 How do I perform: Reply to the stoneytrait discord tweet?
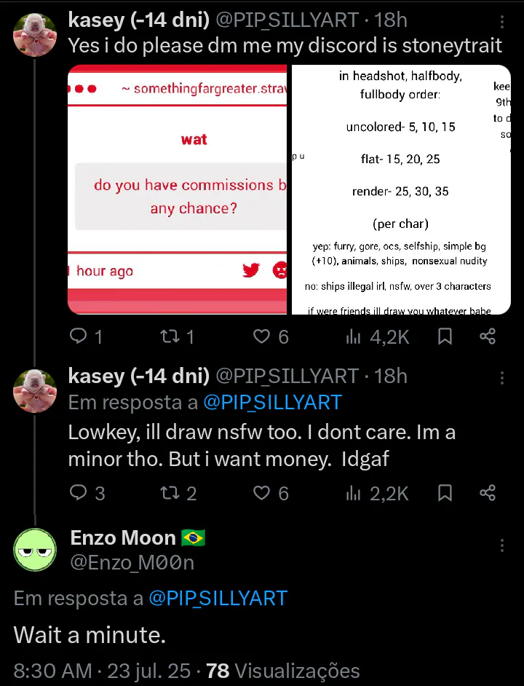(x=86, y=336)
